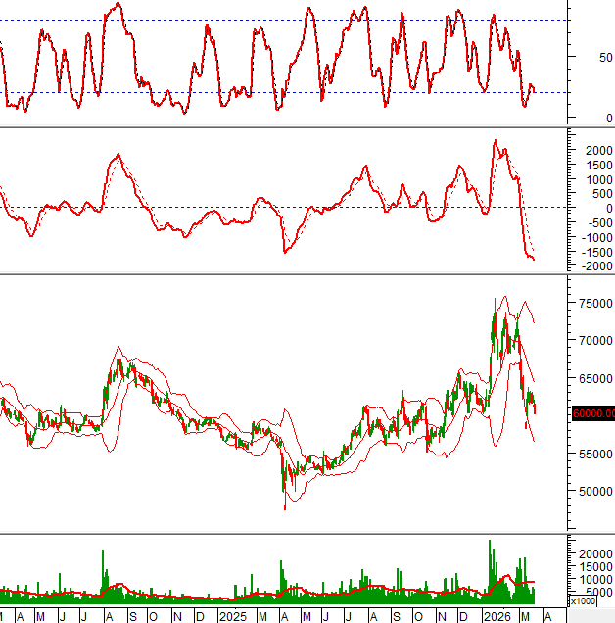Select the red 60000.00 current price tag

point(593,414)
